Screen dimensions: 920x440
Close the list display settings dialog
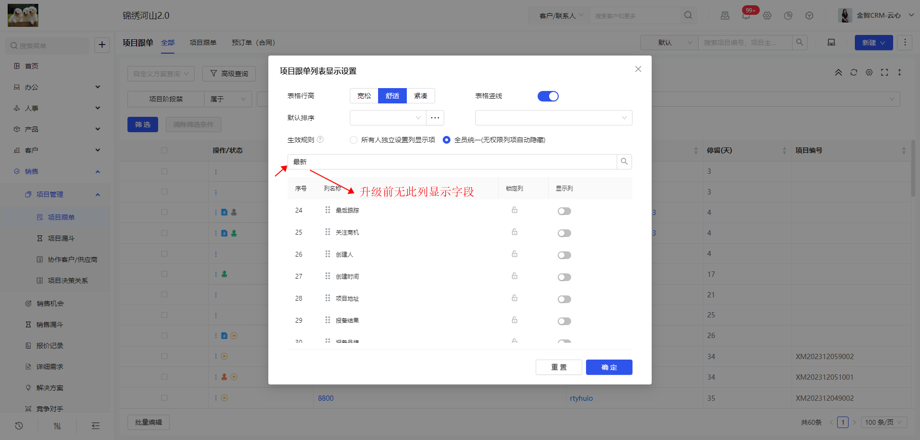(638, 69)
